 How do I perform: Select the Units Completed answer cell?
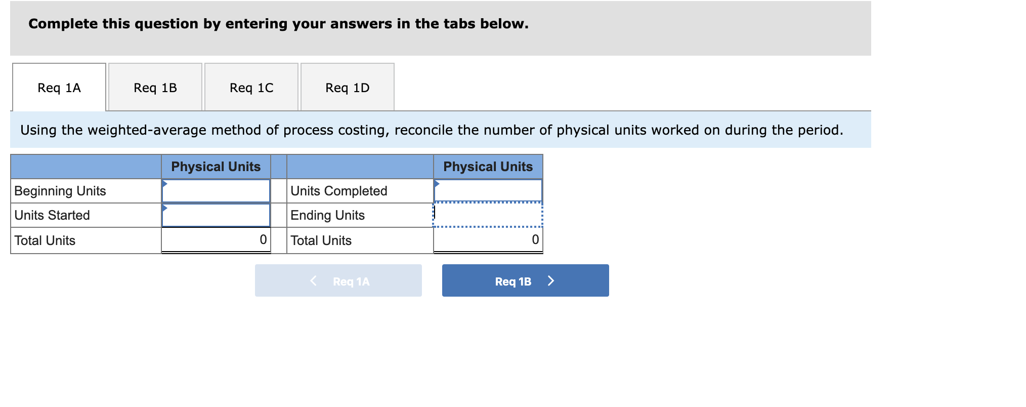coord(487,191)
